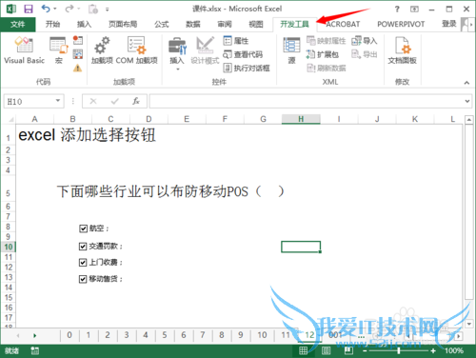Switch to the 数据 (Data) tab
The image size is (476, 358).
[193, 24]
